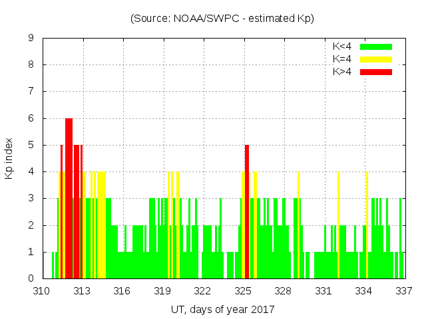Select the K<4 legend label
426x319 pixels.
pyautogui.click(x=343, y=47)
